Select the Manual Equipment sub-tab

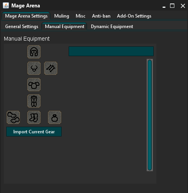[64, 27]
